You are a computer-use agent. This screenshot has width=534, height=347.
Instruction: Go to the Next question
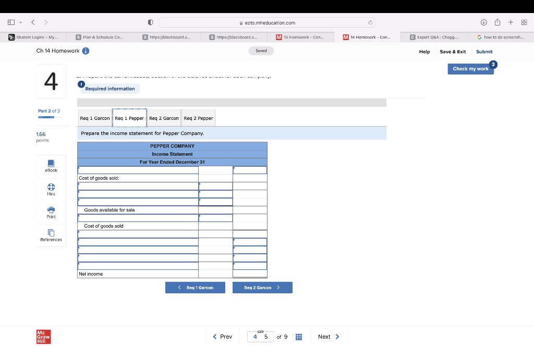click(x=329, y=337)
